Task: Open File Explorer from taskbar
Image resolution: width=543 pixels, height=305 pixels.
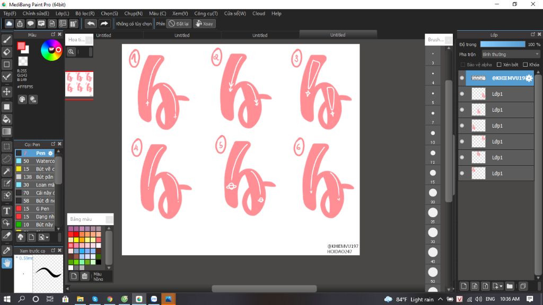Action: tap(80, 299)
